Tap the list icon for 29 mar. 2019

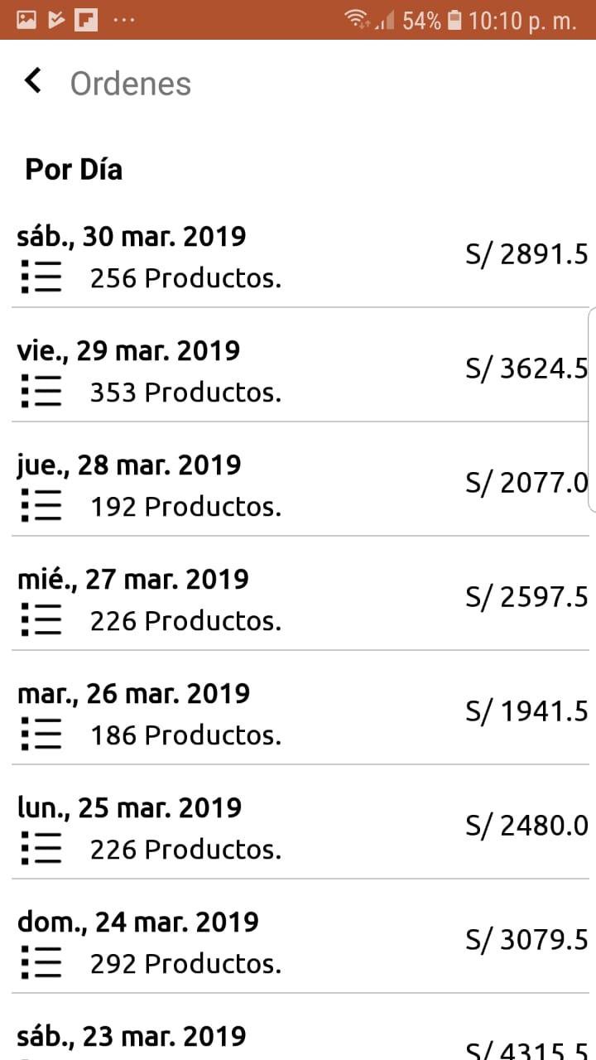[41, 391]
